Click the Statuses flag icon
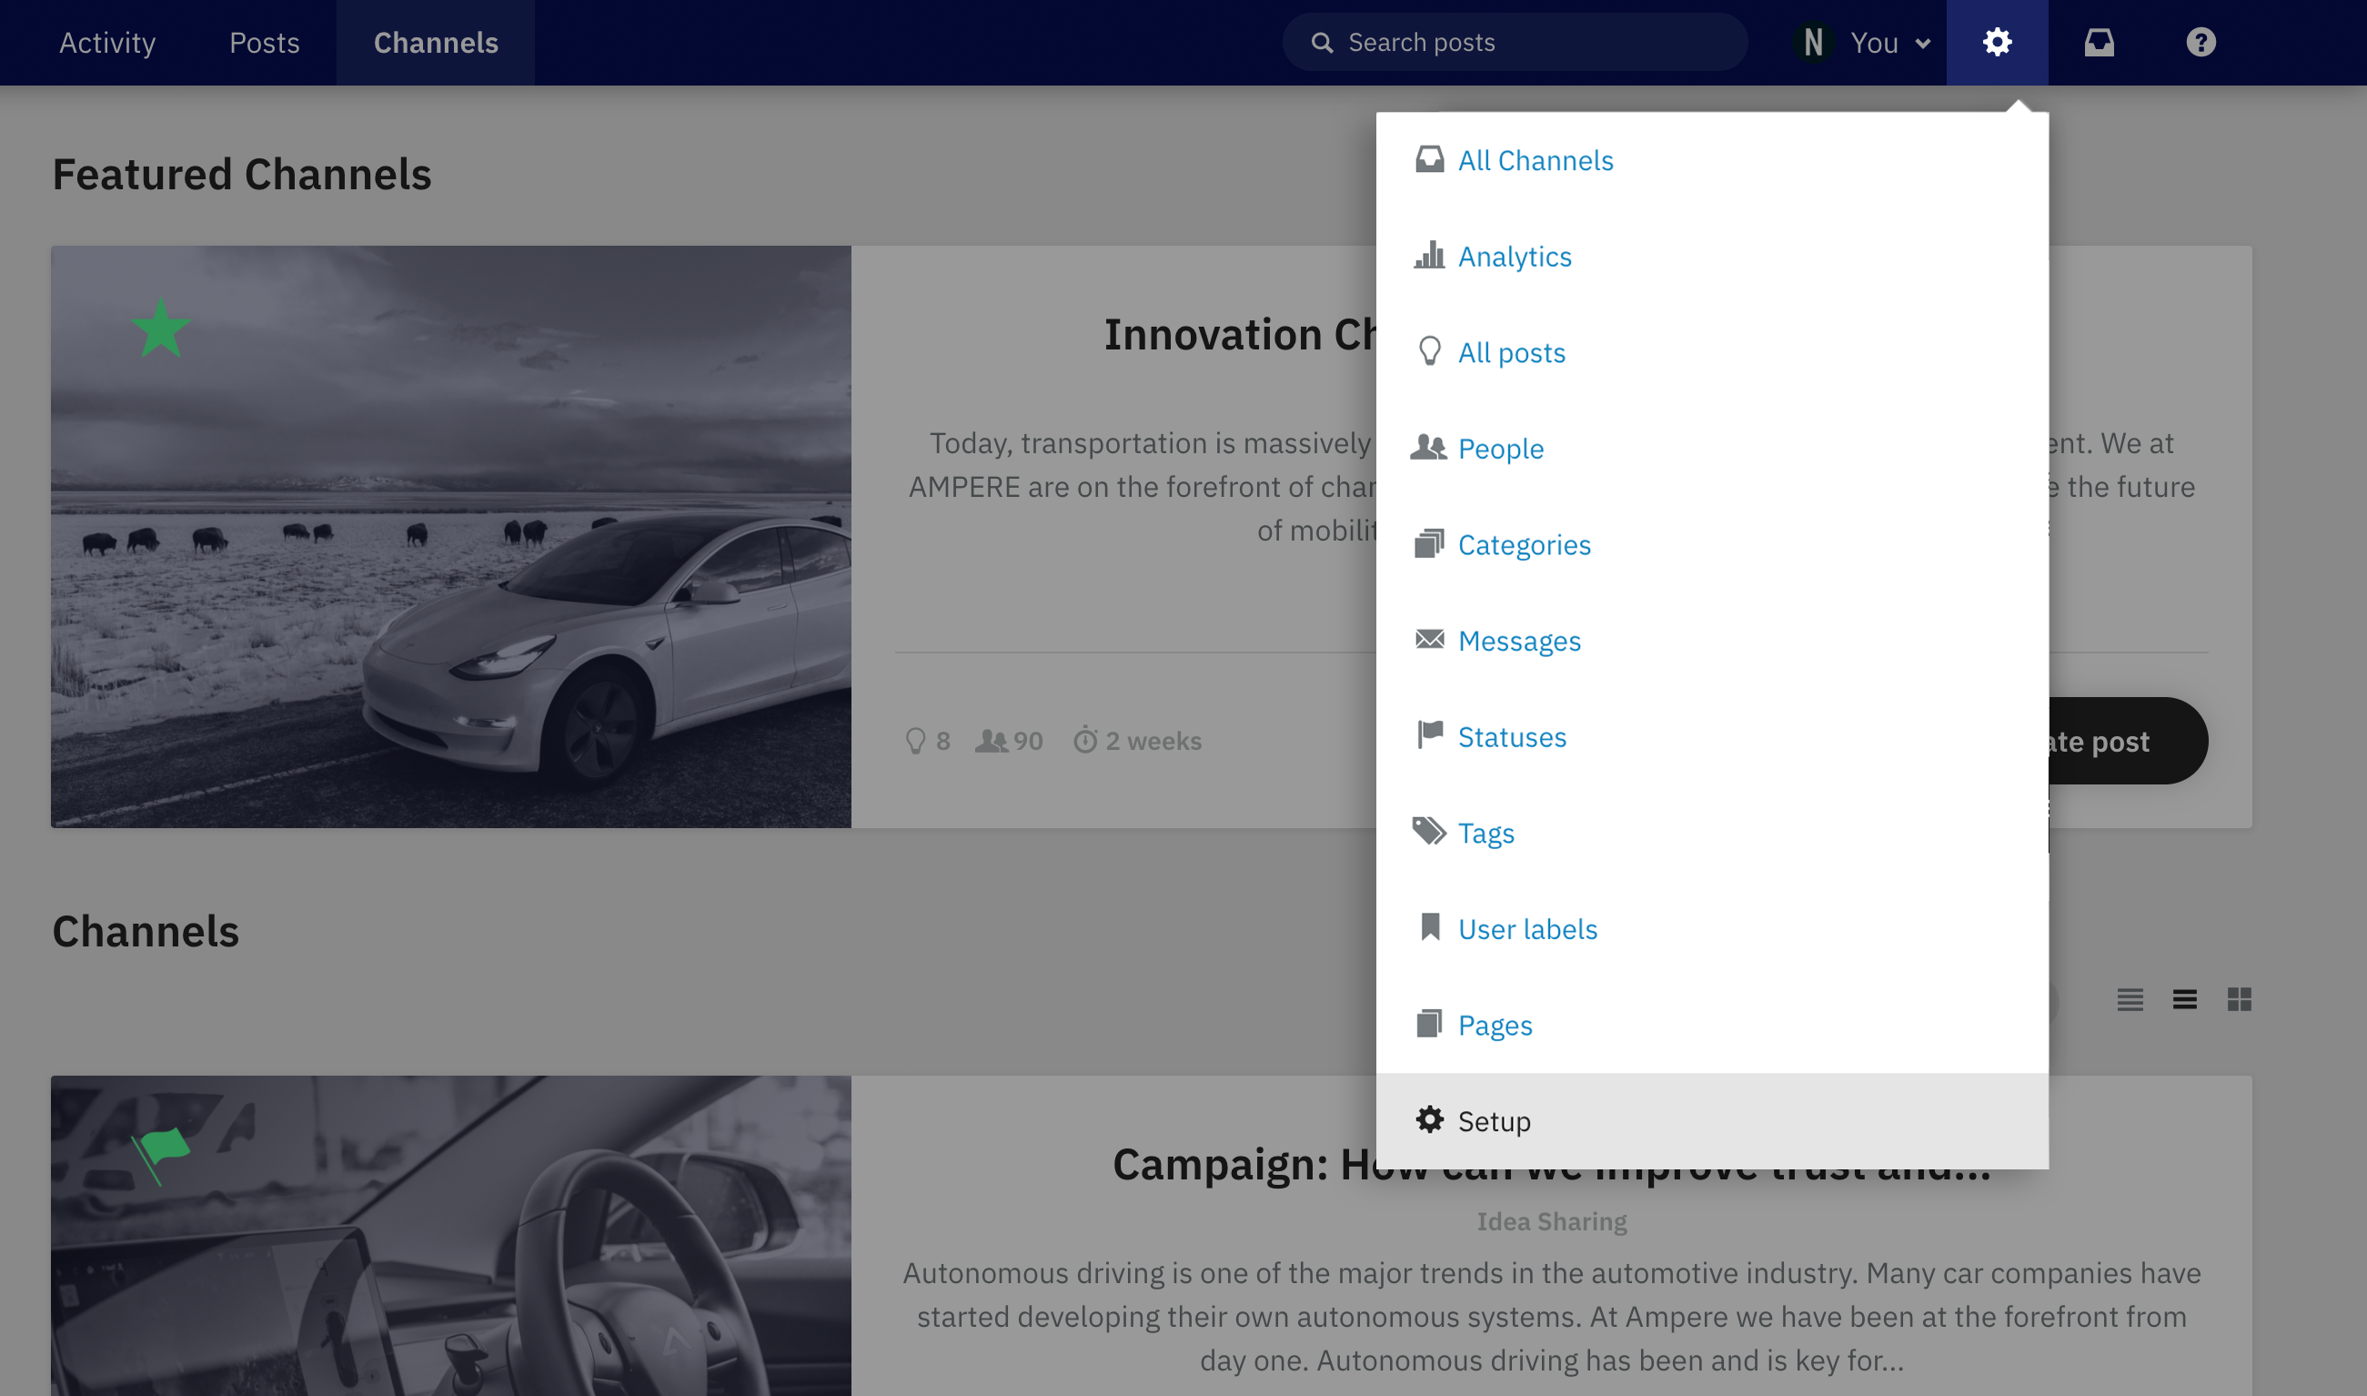This screenshot has height=1396, width=2367. pyautogui.click(x=1429, y=734)
